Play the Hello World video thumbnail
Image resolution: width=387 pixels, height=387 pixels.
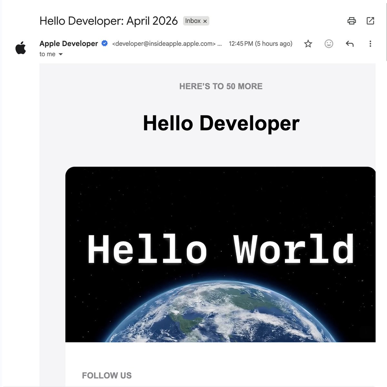(221, 255)
